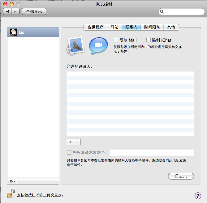Switch to the 应用程序 tab
The image size is (207, 203).
point(95,27)
